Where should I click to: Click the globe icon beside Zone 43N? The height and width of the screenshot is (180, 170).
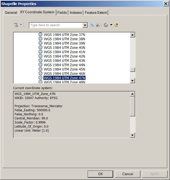(x=40, y=60)
